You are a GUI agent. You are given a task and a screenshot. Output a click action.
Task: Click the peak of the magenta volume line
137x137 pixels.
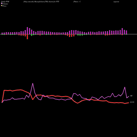tap(33, 83)
